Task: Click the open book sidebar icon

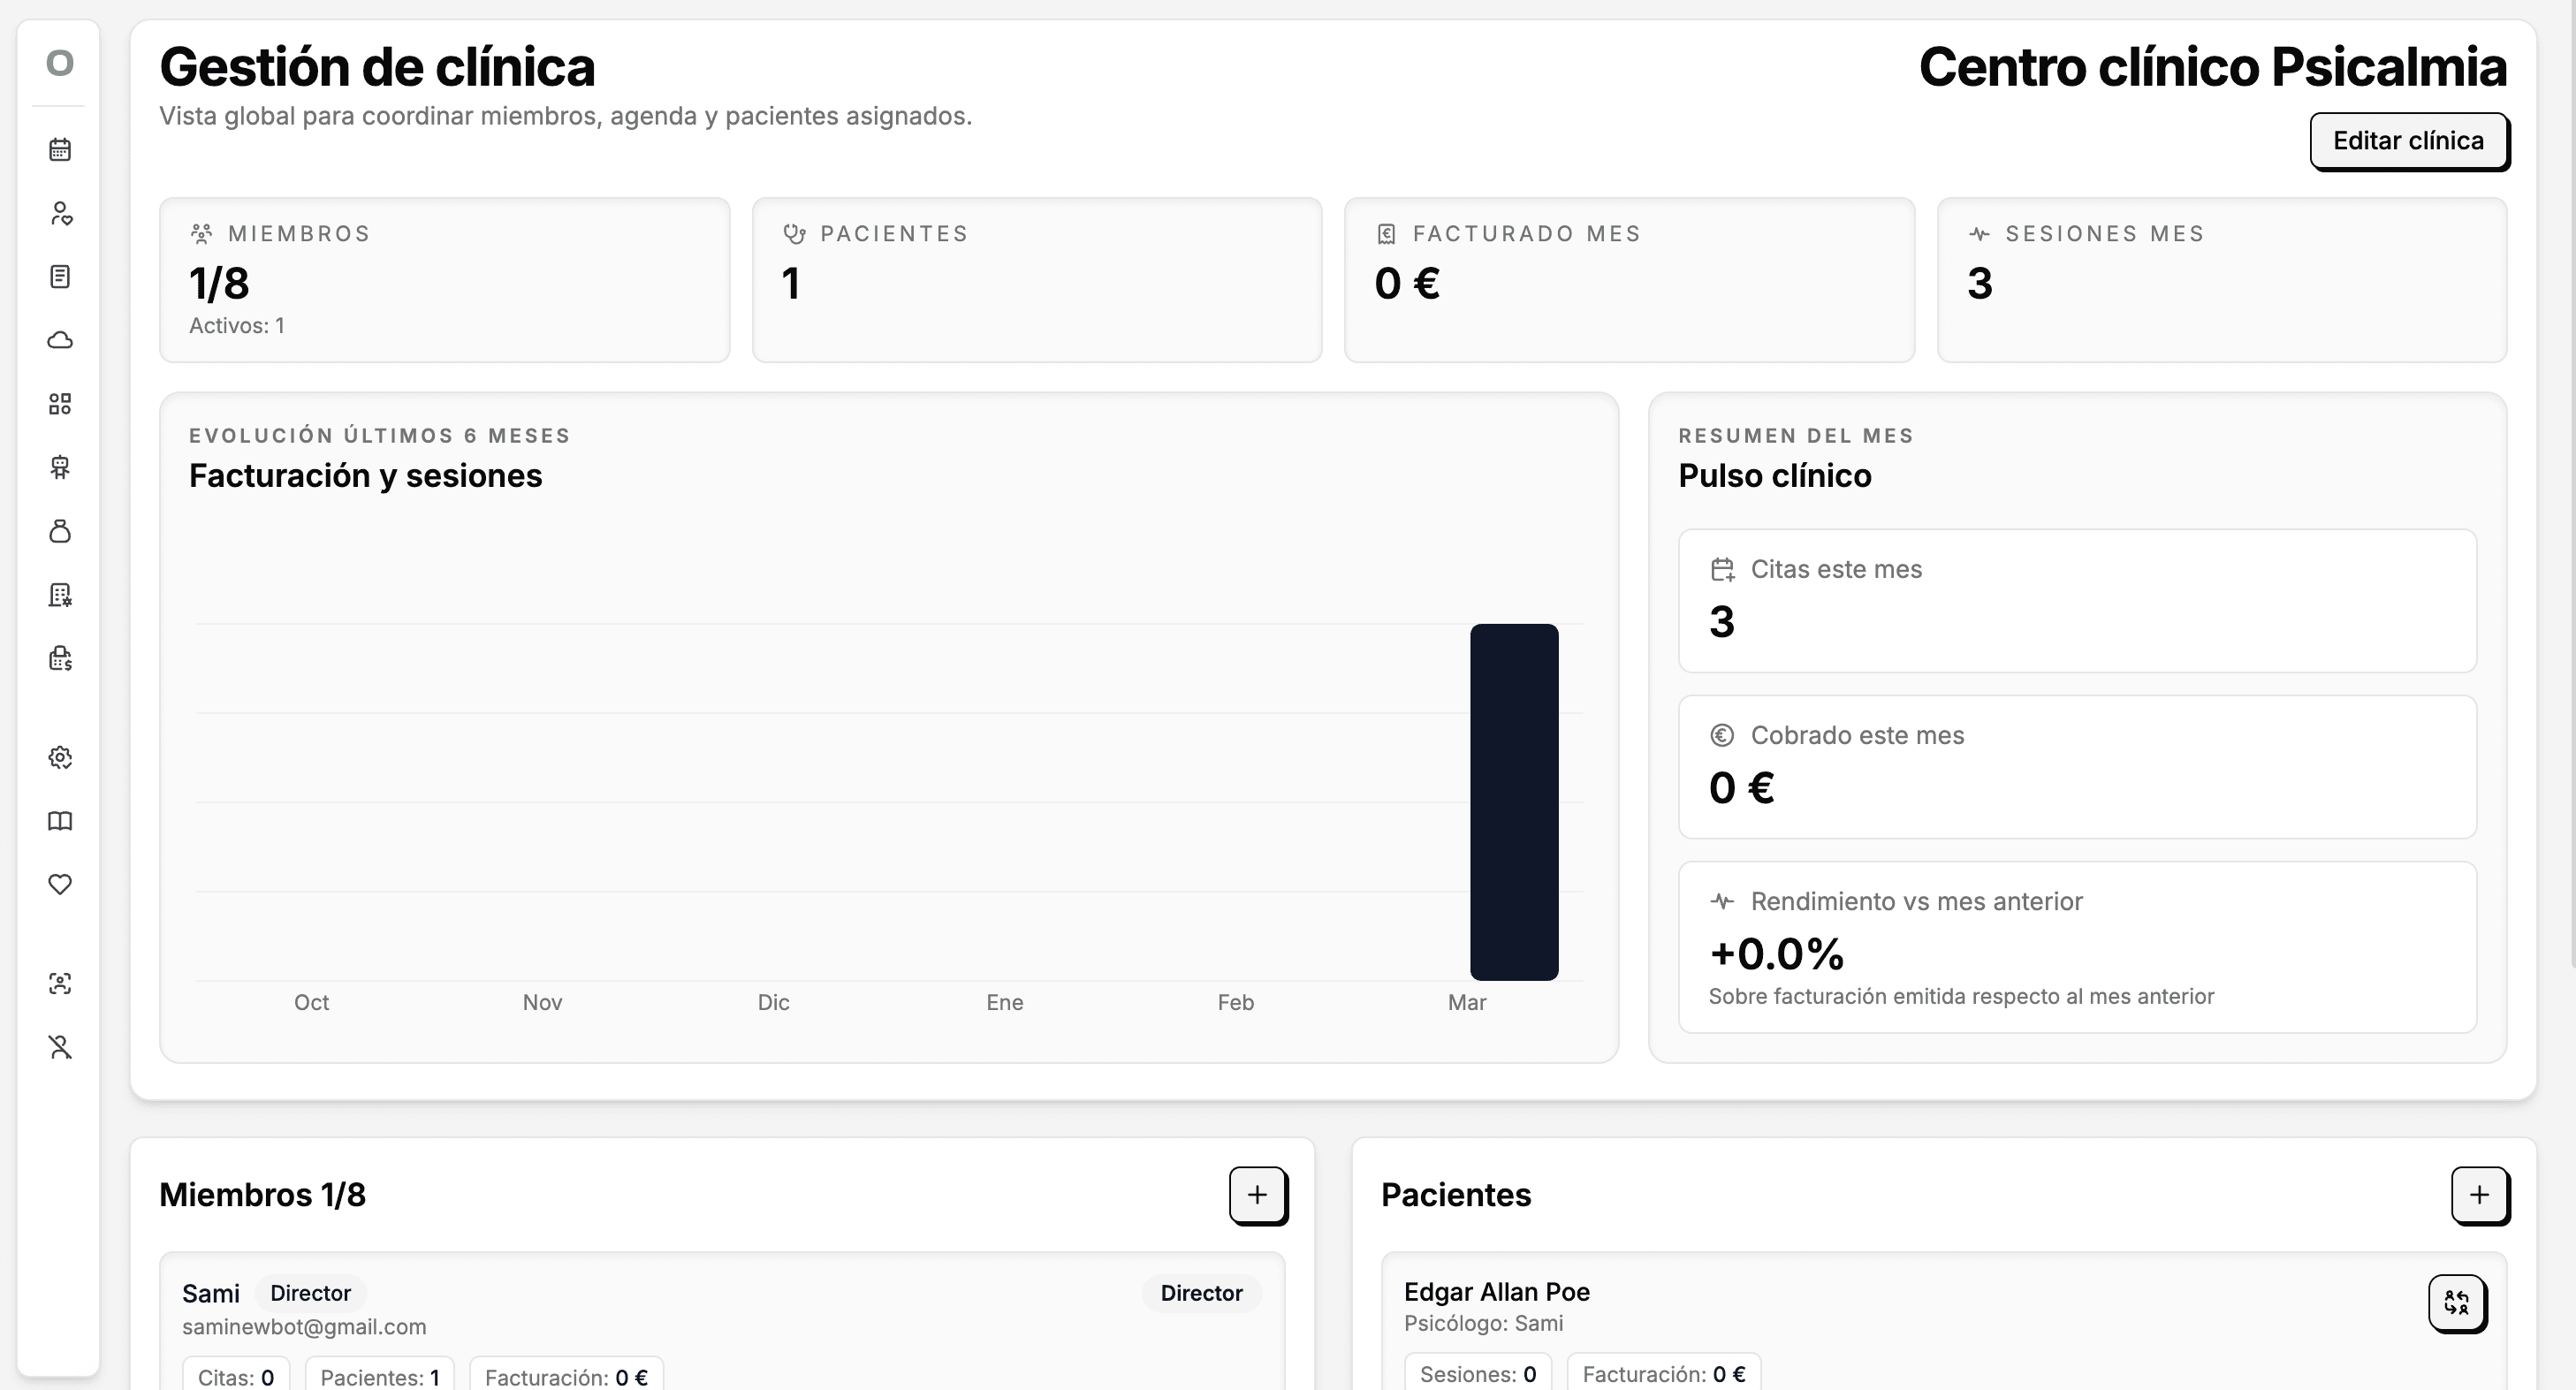Action: 60,821
